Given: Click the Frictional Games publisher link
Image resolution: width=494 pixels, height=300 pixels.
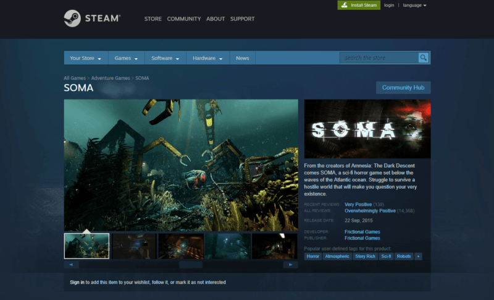Looking at the screenshot, I should [x=362, y=238].
